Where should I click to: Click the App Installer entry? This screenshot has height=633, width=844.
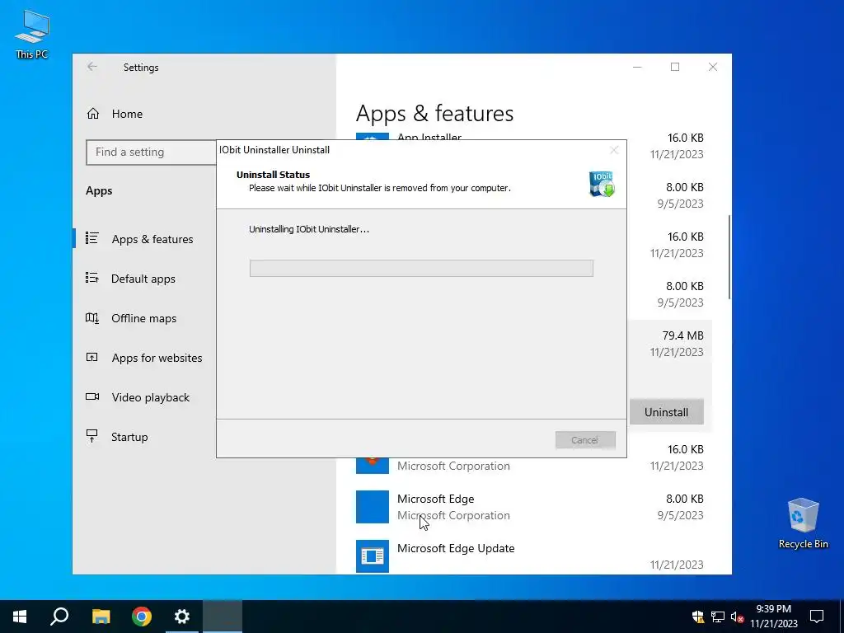click(x=429, y=137)
